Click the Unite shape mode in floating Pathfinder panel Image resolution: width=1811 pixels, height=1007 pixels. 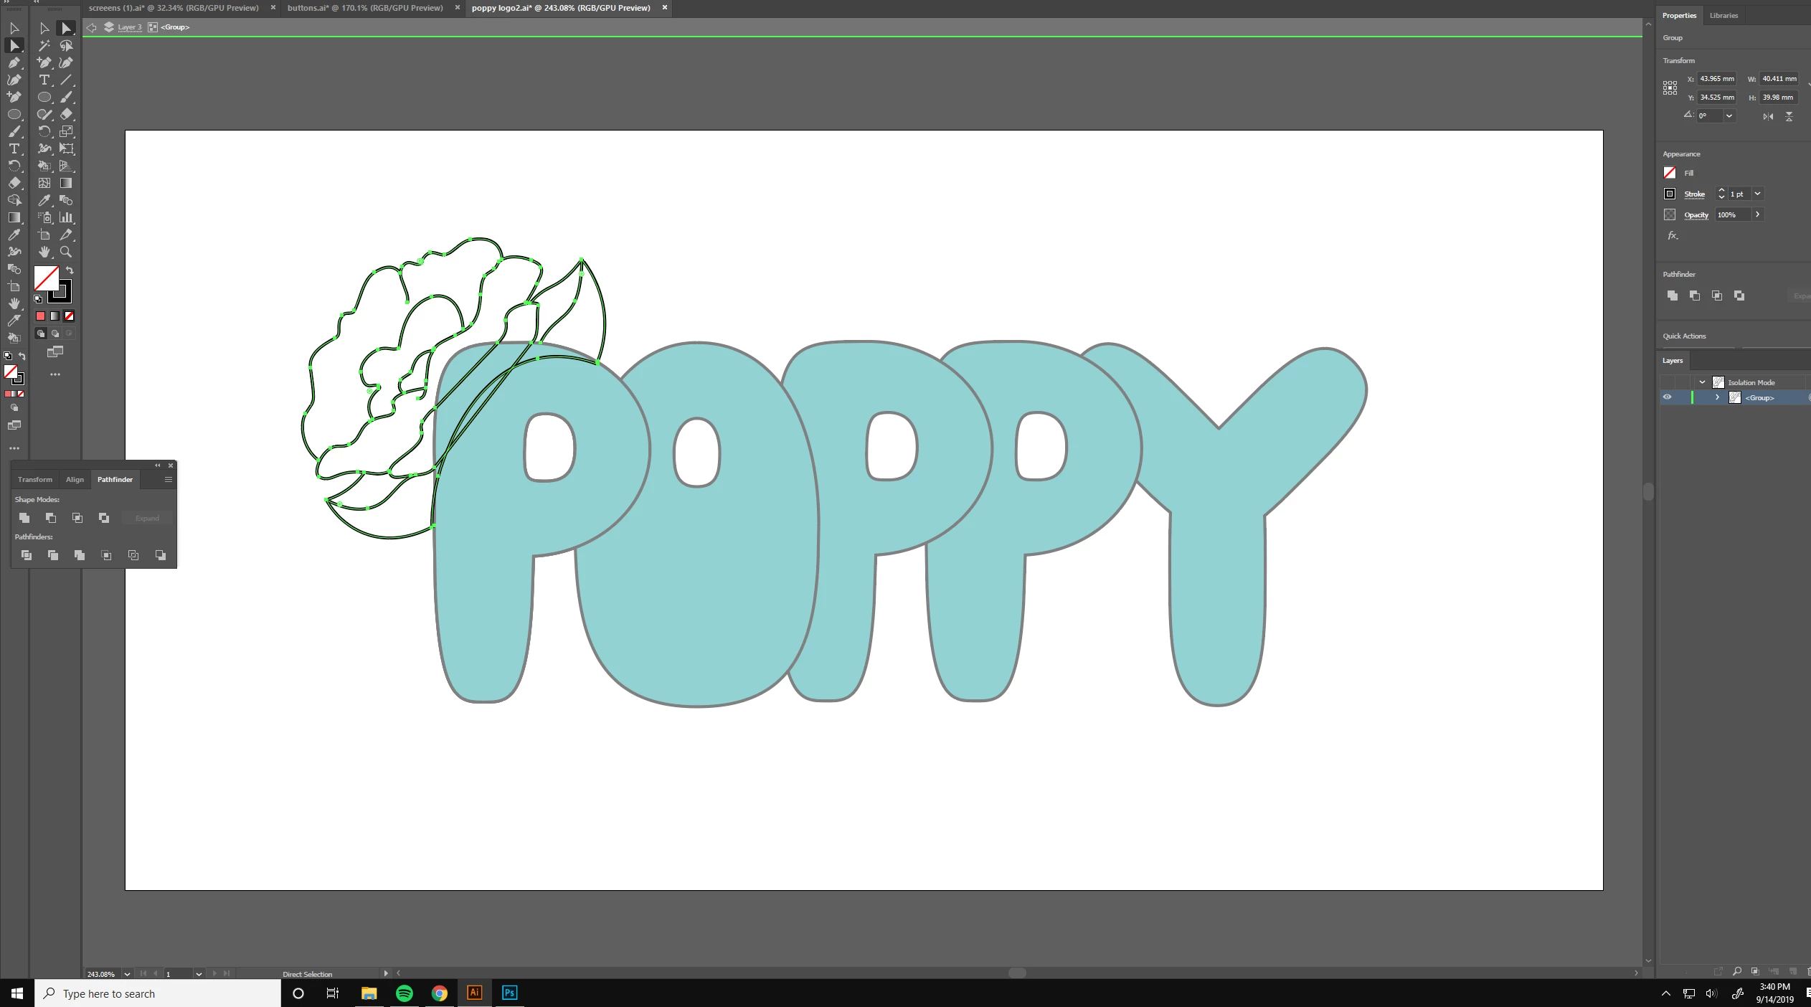pyautogui.click(x=24, y=518)
